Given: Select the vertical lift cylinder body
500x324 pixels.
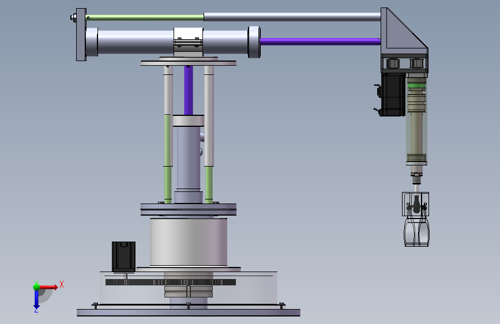Looking at the screenshot, I should pyautogui.click(x=189, y=158).
